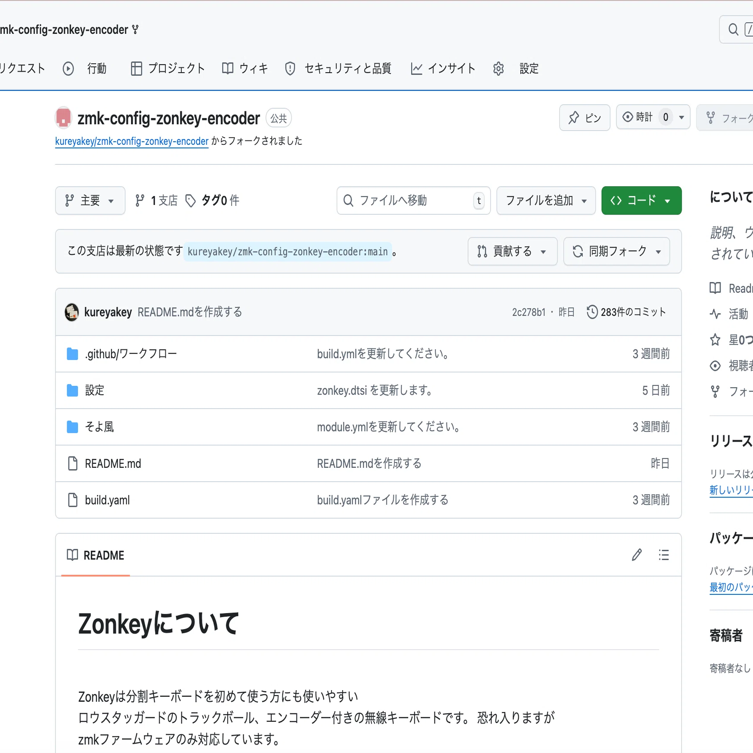The image size is (753, 753).
Task: Open commit message module.ymlを更新してください。
Action: [x=389, y=427]
